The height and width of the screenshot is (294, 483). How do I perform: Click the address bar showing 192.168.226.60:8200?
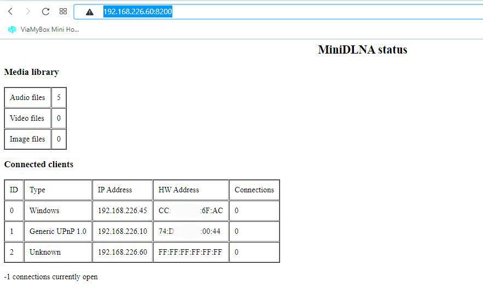pos(278,11)
